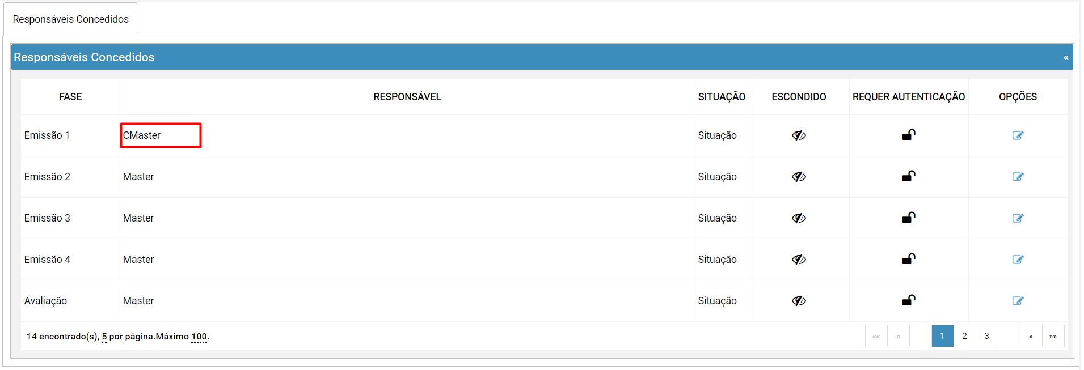Edit the Avaliação row
This screenshot has width=1084, height=370.
[x=1018, y=301]
